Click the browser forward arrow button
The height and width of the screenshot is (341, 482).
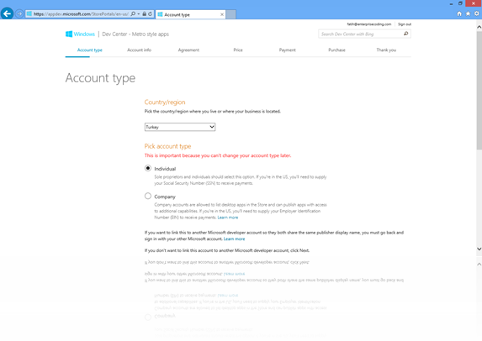pyautogui.click(x=19, y=13)
